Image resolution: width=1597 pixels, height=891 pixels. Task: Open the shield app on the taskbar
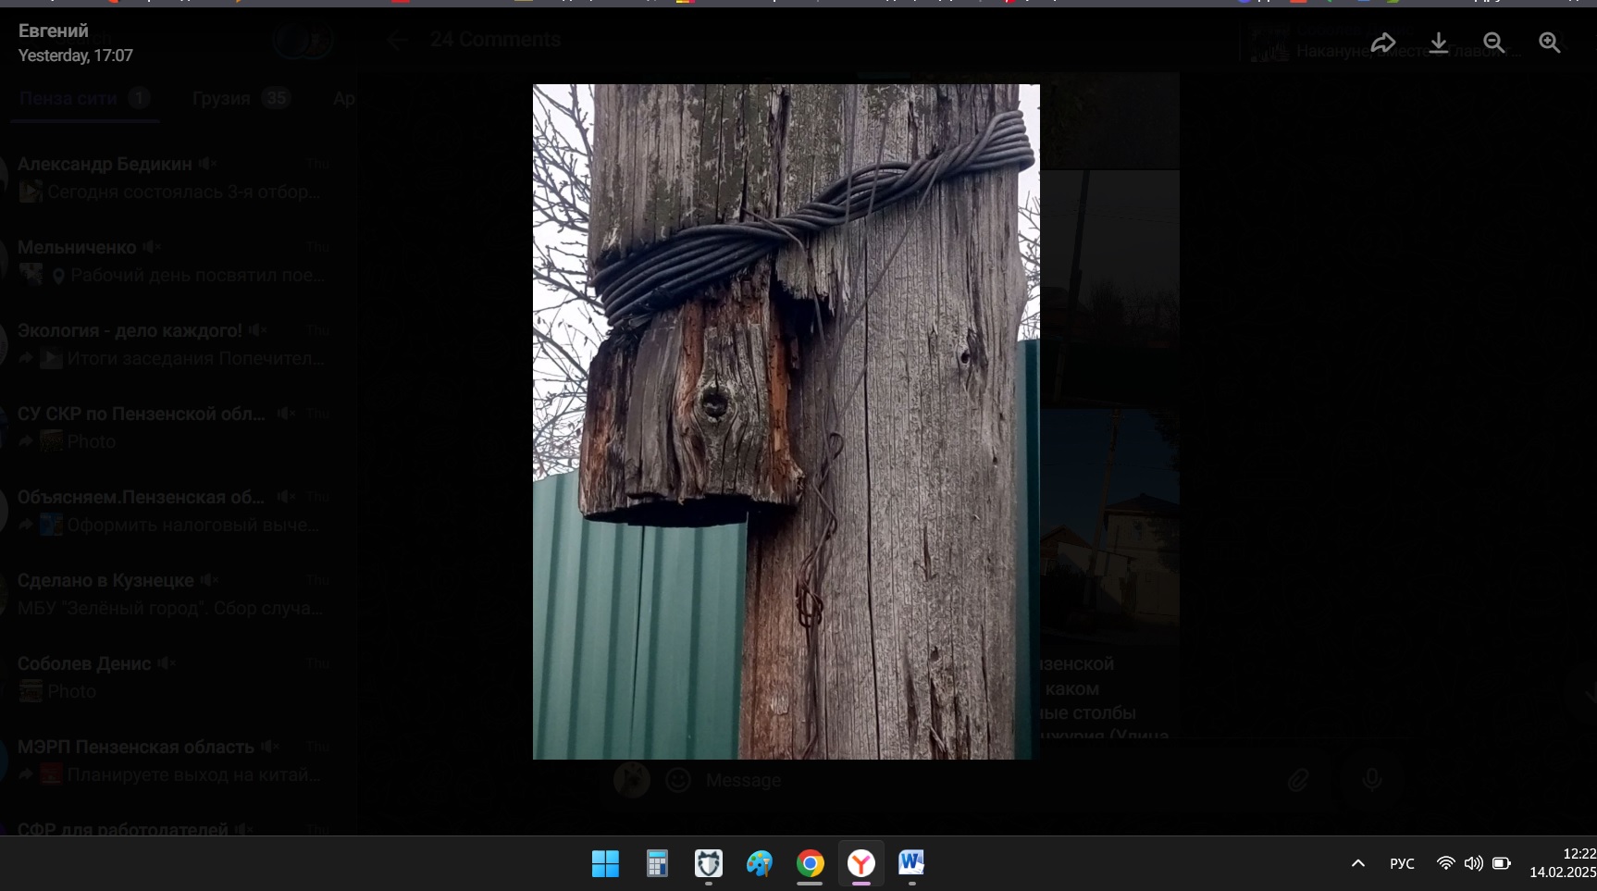(709, 863)
